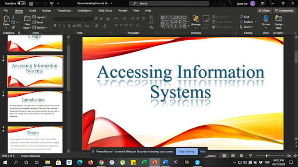Open Customize Quick Access Toolbar dropdown

pos(58,3)
